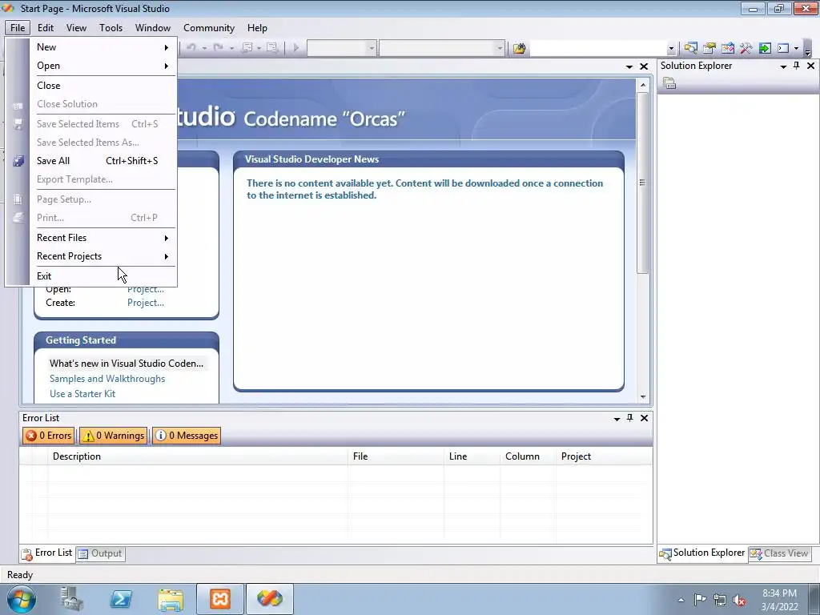Click the muted volume tray icon

(739, 600)
